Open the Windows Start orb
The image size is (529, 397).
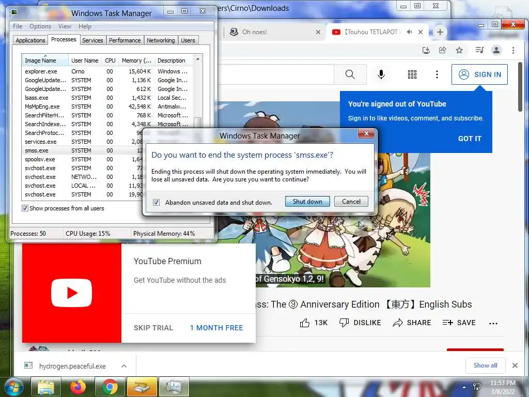[14, 387]
